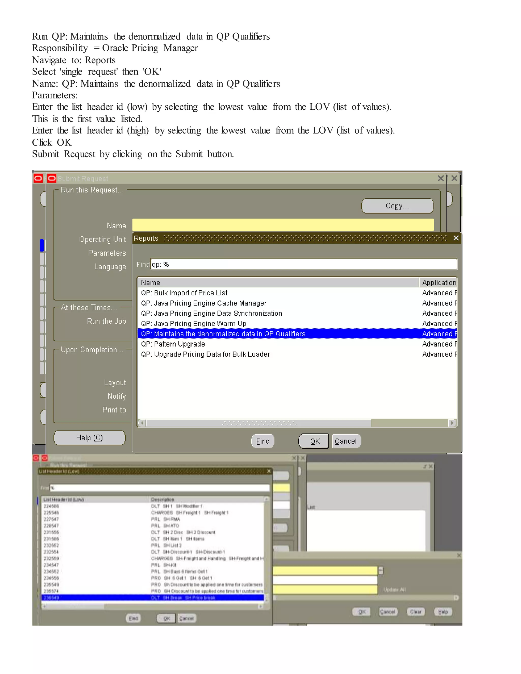Select list header id 228547 PRL SH ATO
Image resolution: width=521 pixels, height=674 pixels.
coord(153,525)
